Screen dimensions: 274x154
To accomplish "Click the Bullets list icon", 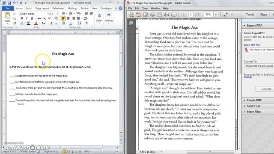I will pos(63,14).
